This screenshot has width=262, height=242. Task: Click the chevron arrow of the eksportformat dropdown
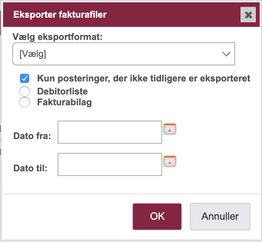226,54
